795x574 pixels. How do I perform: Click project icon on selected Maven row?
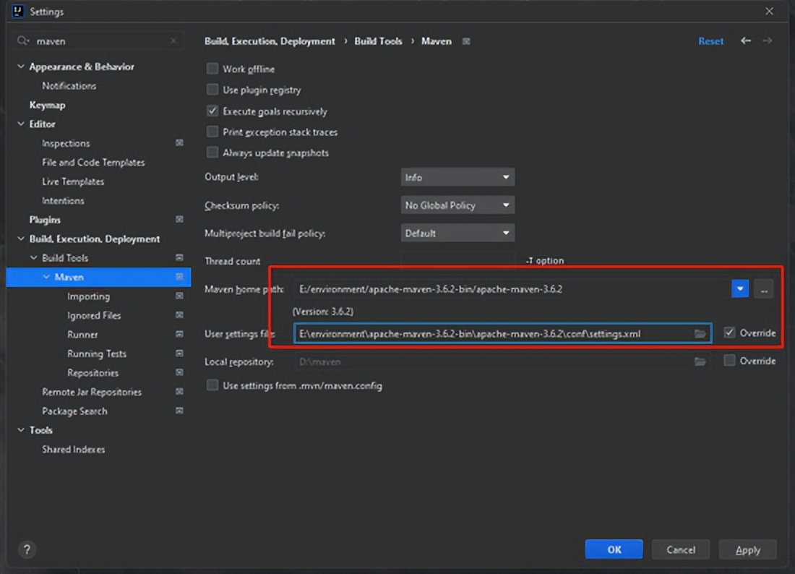click(x=179, y=276)
